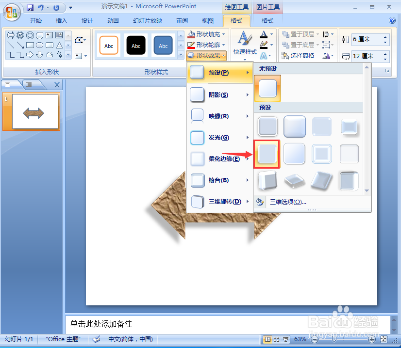Switch to the 动画 ribbon tab
This screenshot has height=348, width=401.
[x=113, y=21]
